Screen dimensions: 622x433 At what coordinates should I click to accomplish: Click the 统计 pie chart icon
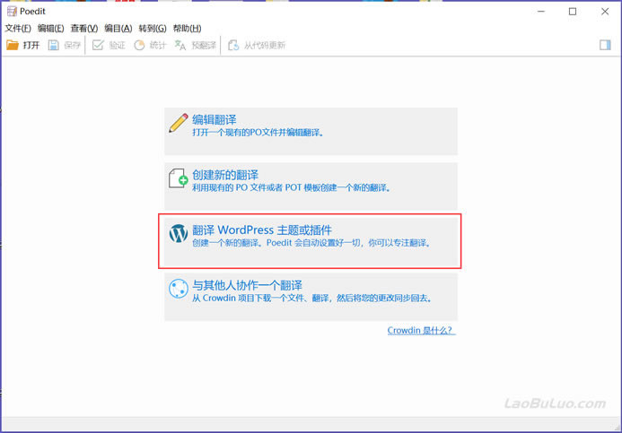pyautogui.click(x=139, y=45)
